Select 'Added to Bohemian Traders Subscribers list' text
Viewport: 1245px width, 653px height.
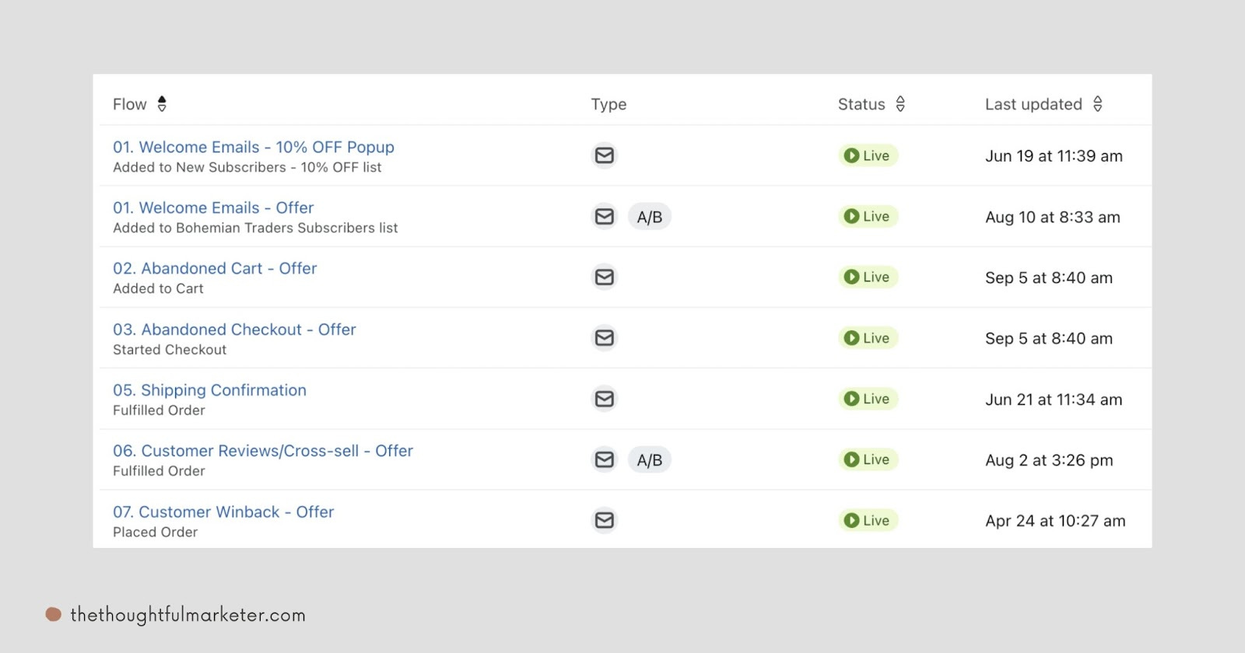[x=255, y=228]
